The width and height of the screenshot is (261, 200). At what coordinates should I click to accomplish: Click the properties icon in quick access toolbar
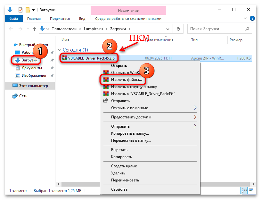tap(20, 10)
